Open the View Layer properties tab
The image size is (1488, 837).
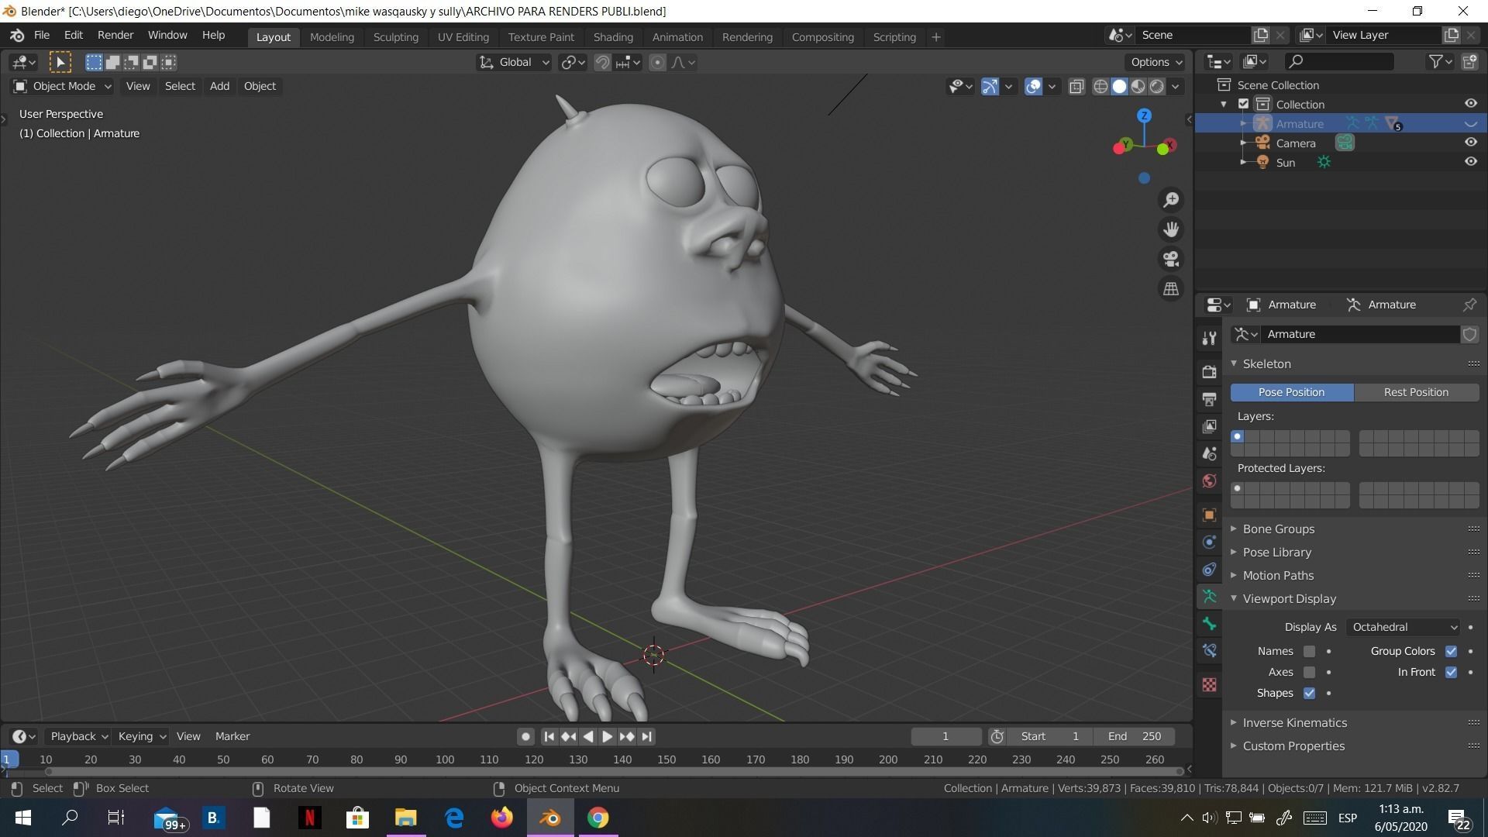click(x=1209, y=426)
